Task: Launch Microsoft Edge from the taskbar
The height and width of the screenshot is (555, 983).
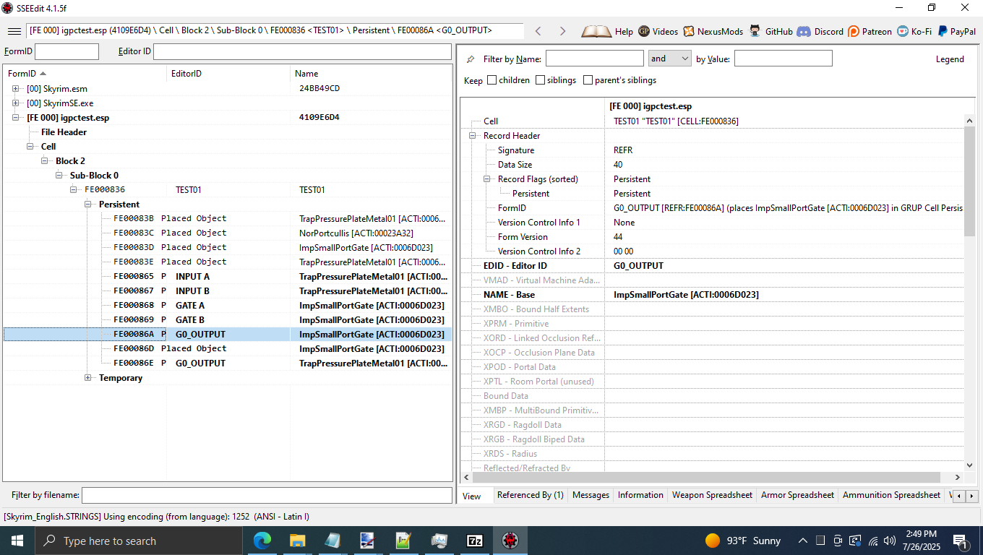Action: 262,541
